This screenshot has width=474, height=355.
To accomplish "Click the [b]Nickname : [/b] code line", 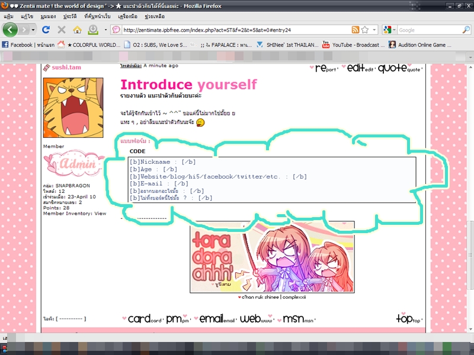I will 162,162.
